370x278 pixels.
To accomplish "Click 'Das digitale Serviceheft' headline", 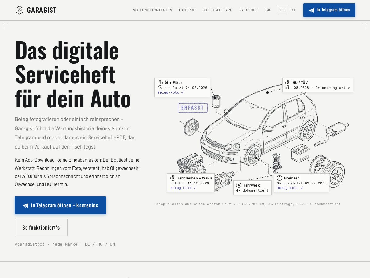I will point(73,74).
